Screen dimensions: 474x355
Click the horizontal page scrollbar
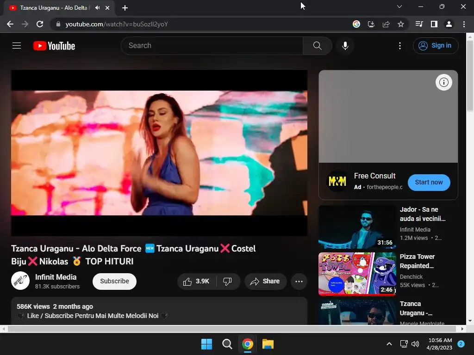233,329
